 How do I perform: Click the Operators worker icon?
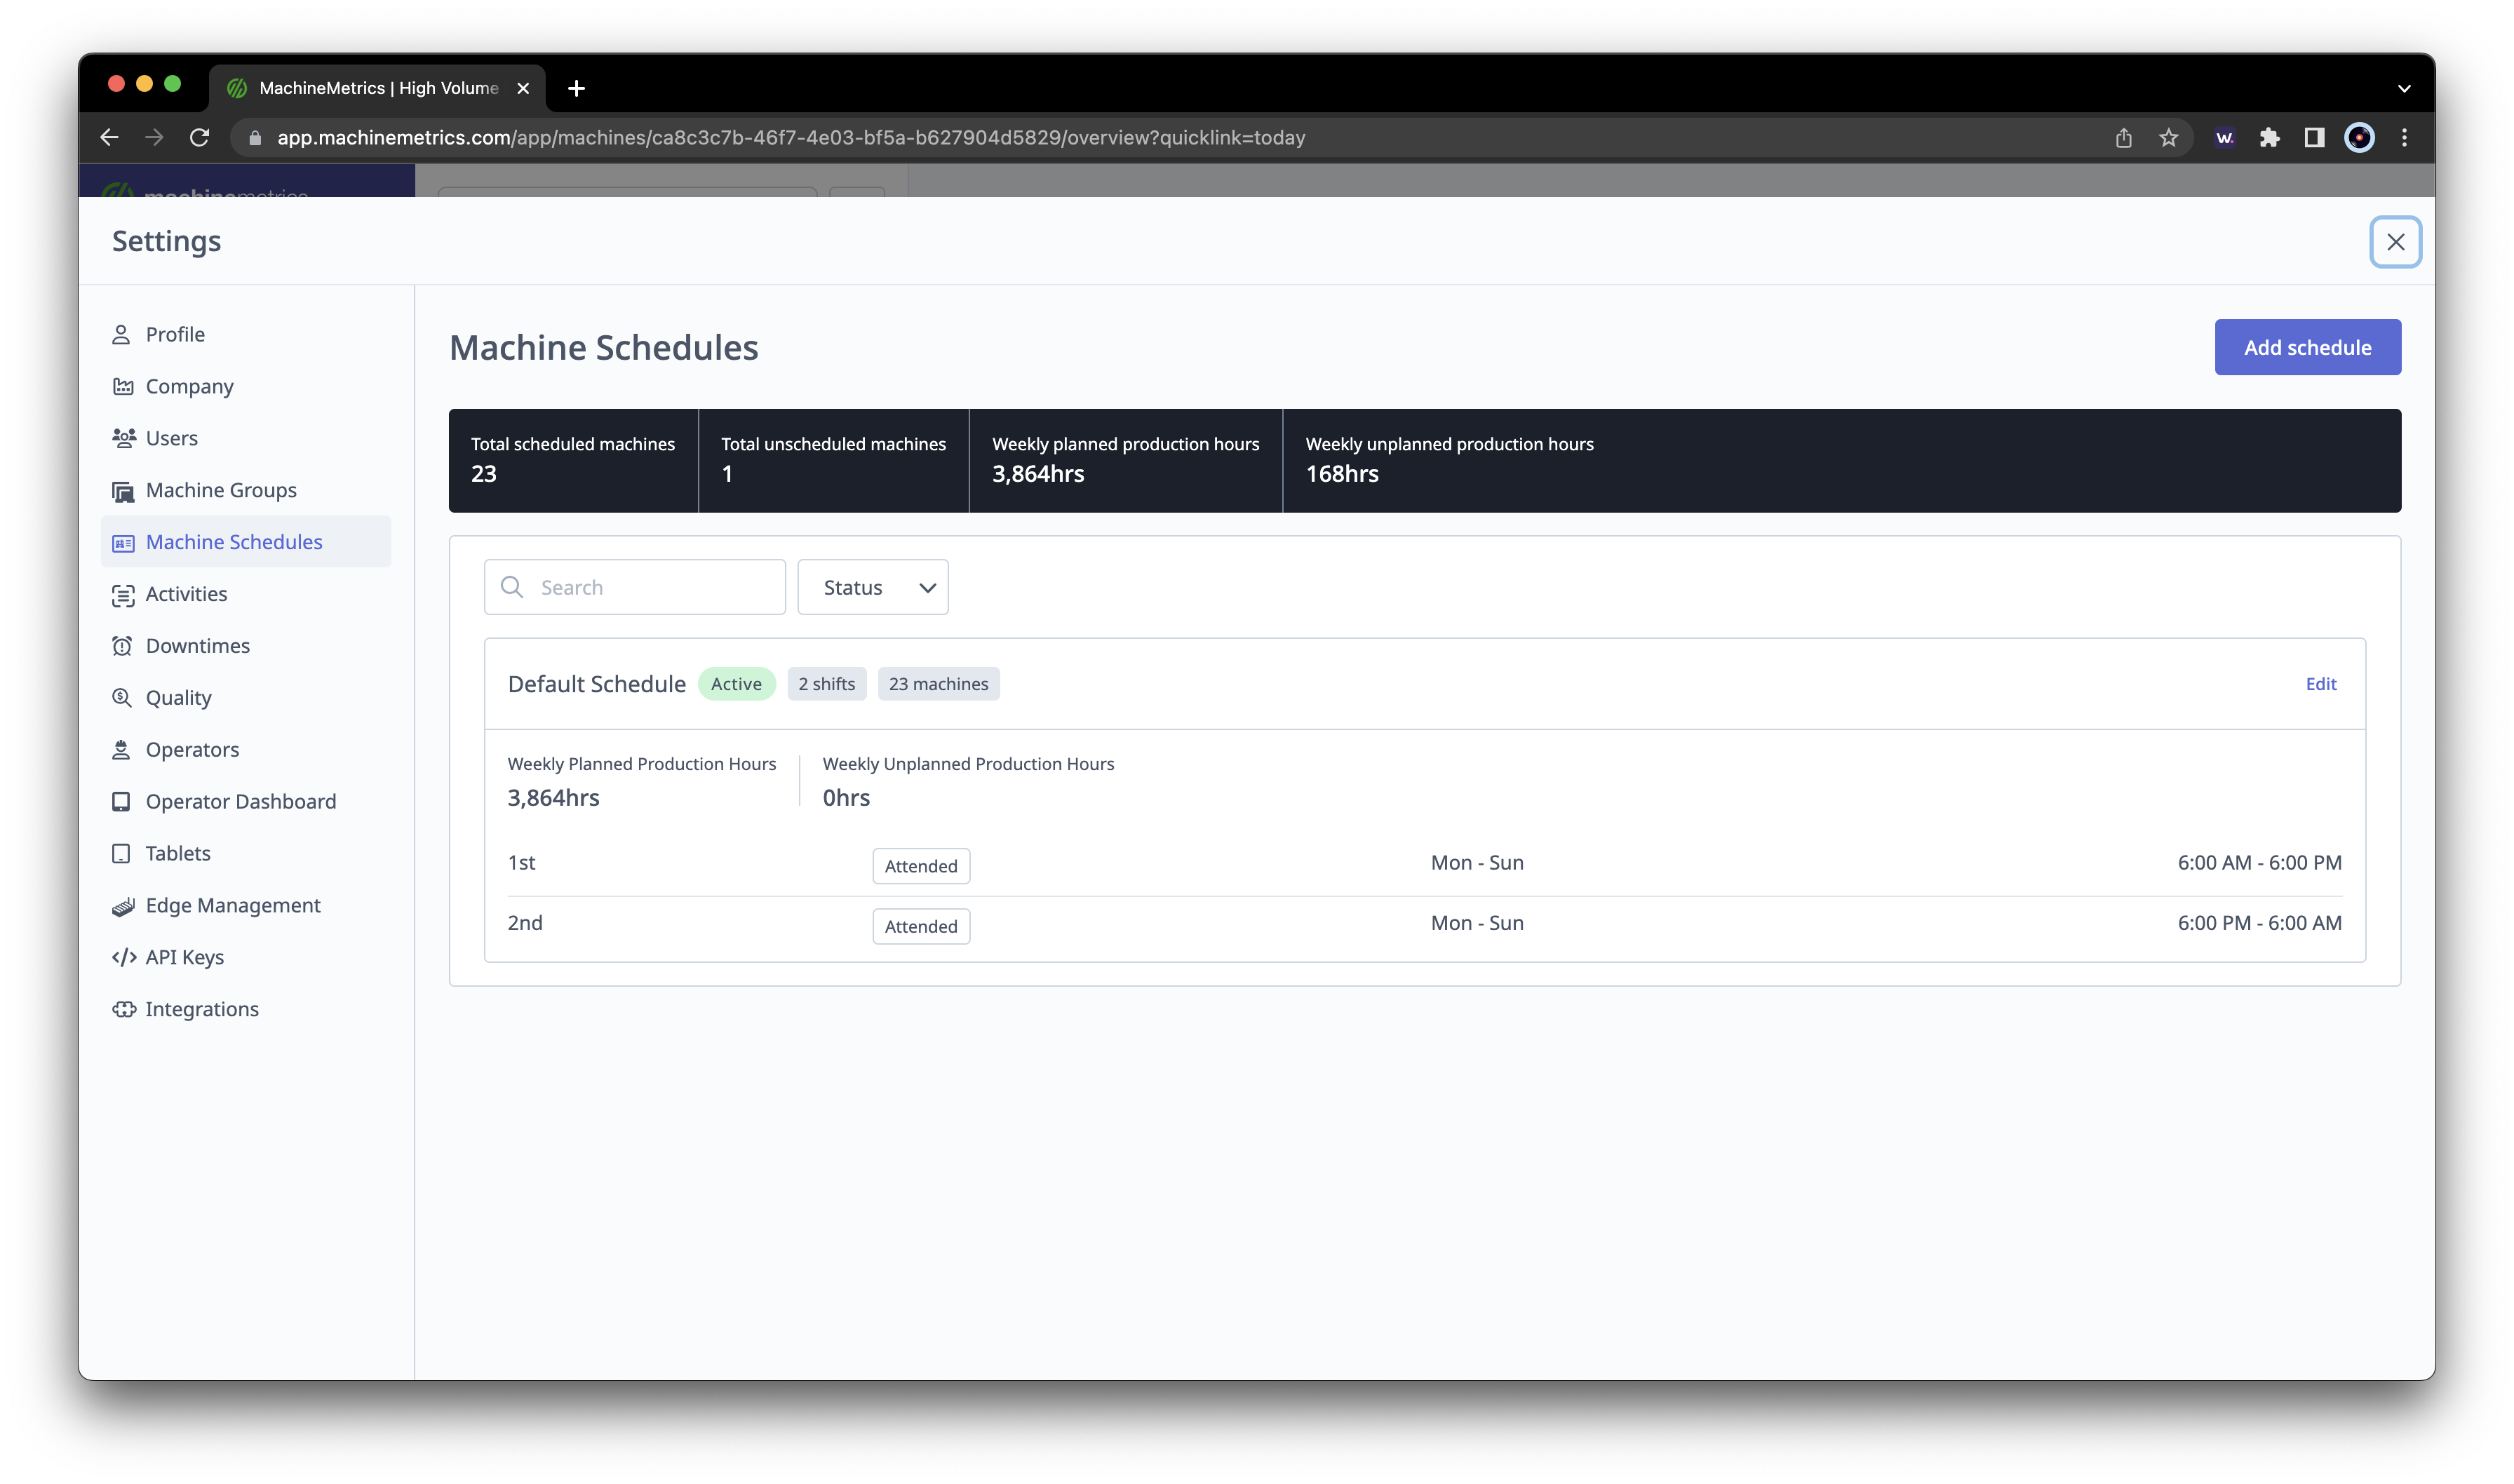[121, 750]
